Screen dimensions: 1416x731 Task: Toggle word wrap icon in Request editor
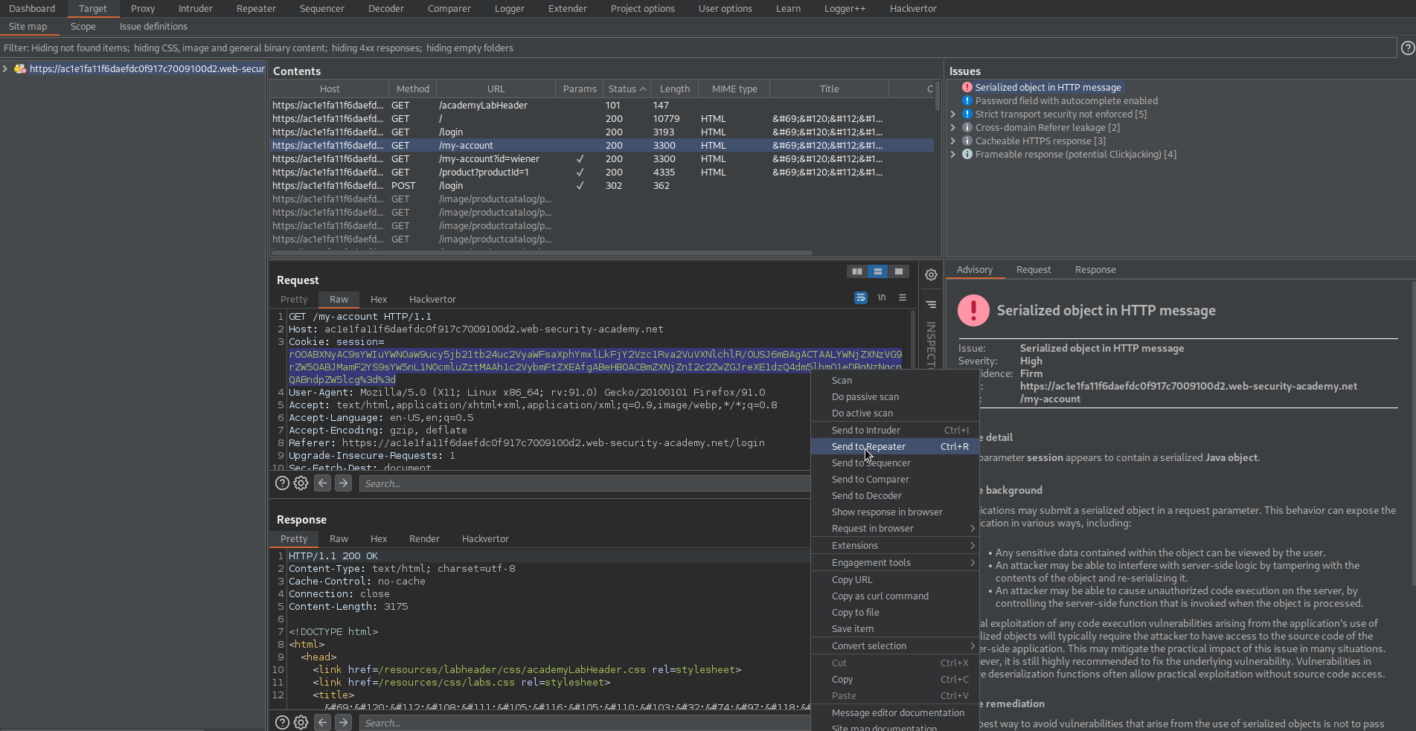pos(861,297)
